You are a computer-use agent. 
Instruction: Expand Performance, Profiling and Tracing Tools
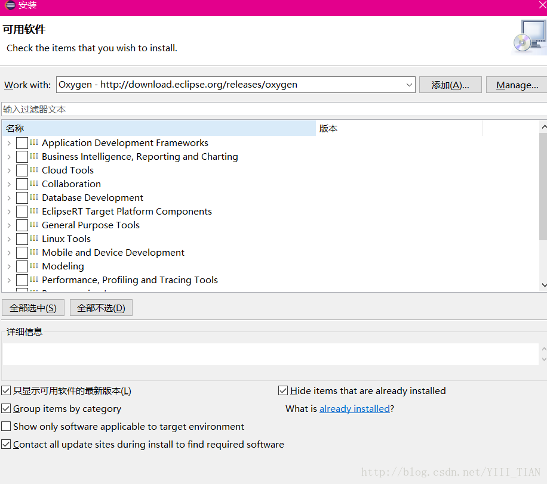(9, 280)
